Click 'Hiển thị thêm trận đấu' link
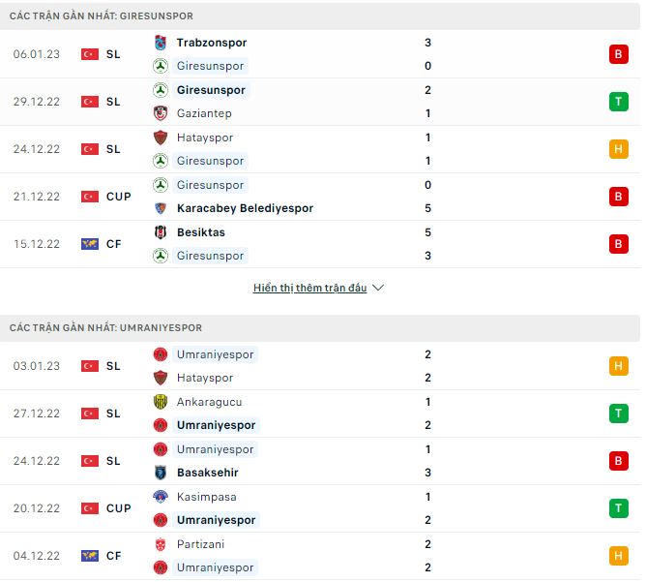This screenshot has height=582, width=646. click(x=309, y=288)
